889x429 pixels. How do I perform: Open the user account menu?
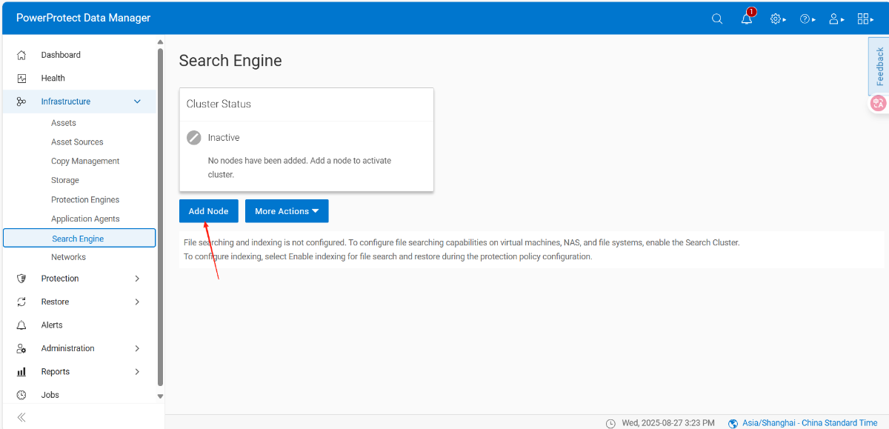837,19
